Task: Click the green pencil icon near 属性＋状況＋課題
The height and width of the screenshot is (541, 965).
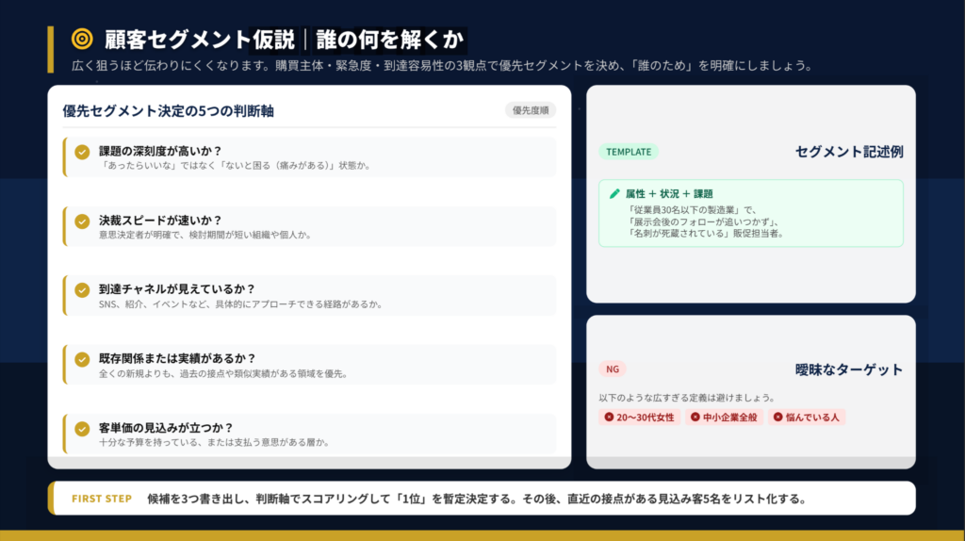Action: click(x=615, y=193)
